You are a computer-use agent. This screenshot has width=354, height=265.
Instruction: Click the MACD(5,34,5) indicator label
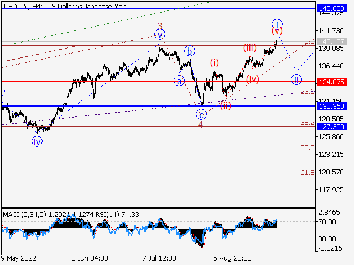click(24, 215)
